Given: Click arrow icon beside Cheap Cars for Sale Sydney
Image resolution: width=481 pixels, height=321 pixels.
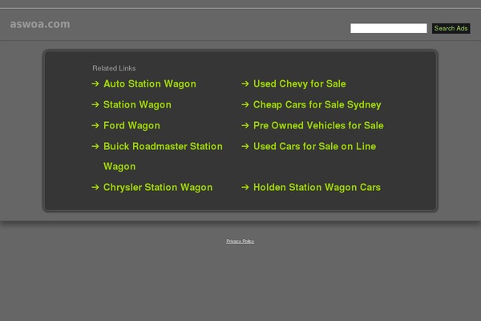Looking at the screenshot, I should (x=245, y=104).
